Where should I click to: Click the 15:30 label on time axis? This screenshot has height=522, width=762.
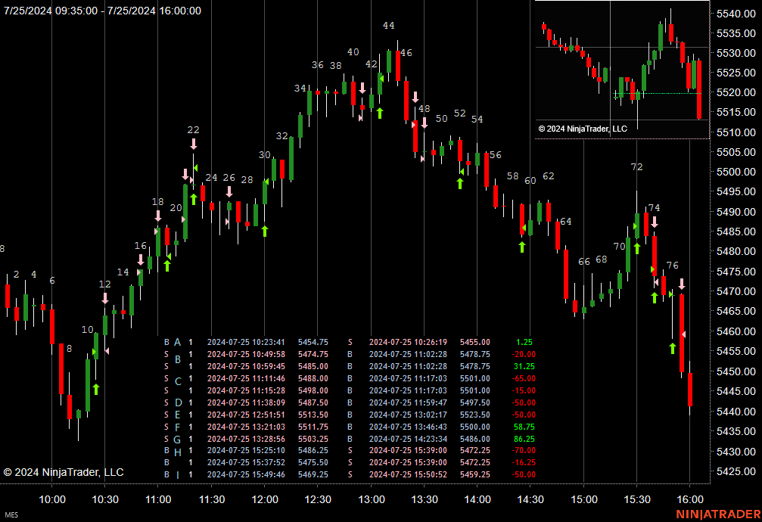pos(636,499)
